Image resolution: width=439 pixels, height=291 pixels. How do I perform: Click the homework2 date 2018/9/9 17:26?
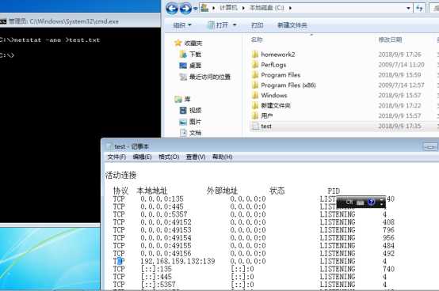point(399,55)
